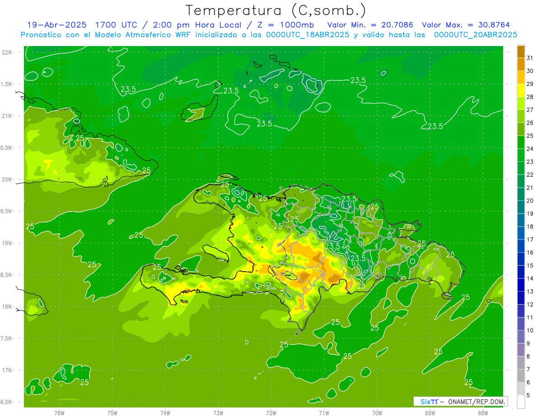
Task: Click the 'Valor Max. = 30.8764' readout
Action: coord(466,25)
